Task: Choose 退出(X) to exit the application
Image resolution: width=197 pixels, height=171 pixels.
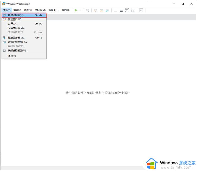Action: (24, 56)
